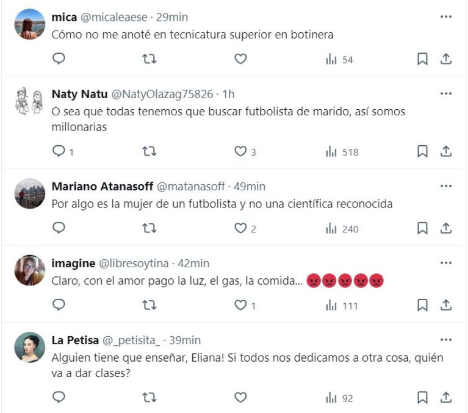
Task: Retweet Naty Natu's tweet
Action: tap(149, 151)
